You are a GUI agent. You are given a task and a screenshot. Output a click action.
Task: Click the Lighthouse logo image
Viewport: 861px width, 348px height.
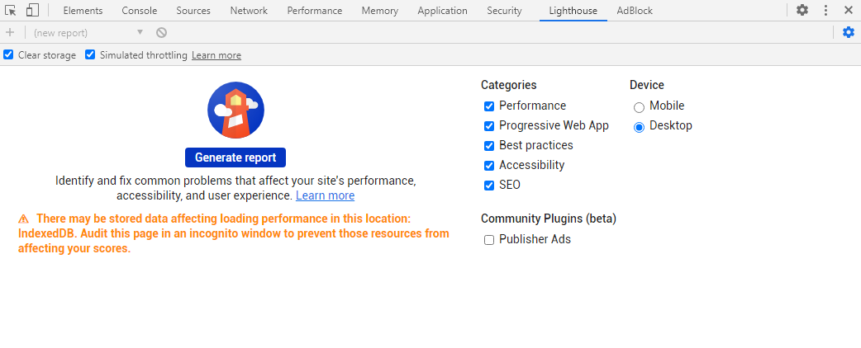(235, 111)
